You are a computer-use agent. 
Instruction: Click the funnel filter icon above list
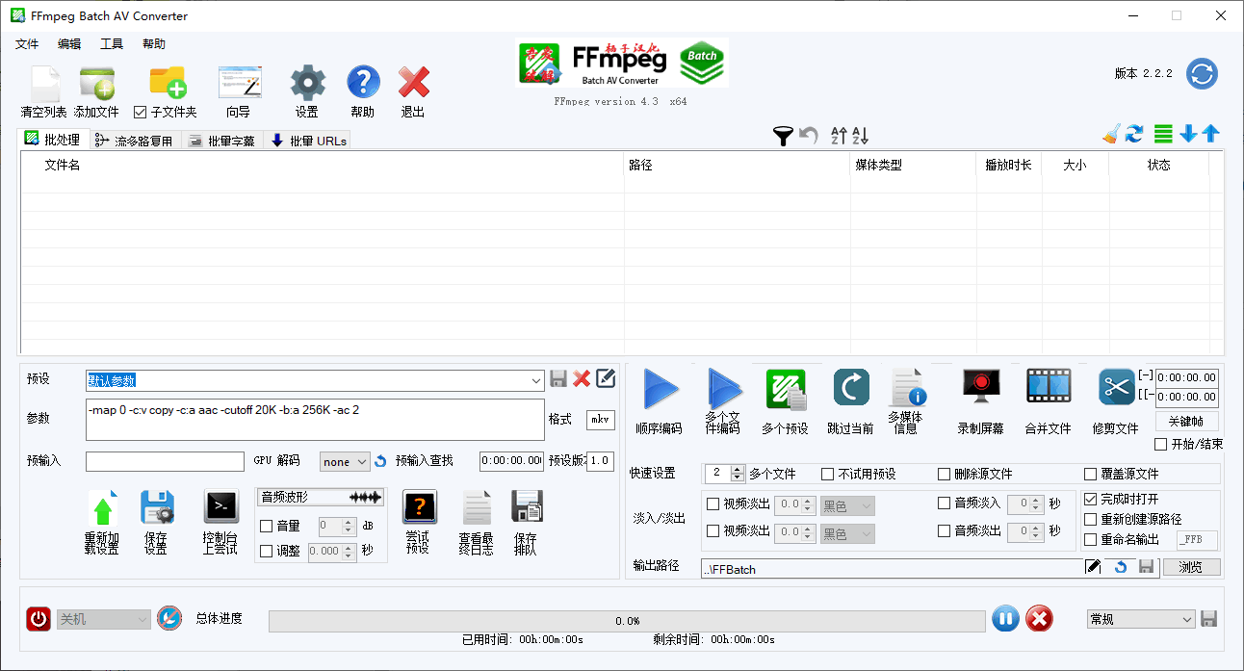[784, 136]
